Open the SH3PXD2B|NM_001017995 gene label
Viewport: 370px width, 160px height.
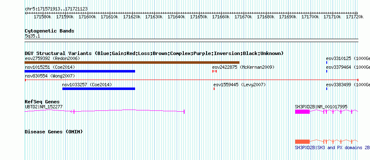(x=321, y=107)
